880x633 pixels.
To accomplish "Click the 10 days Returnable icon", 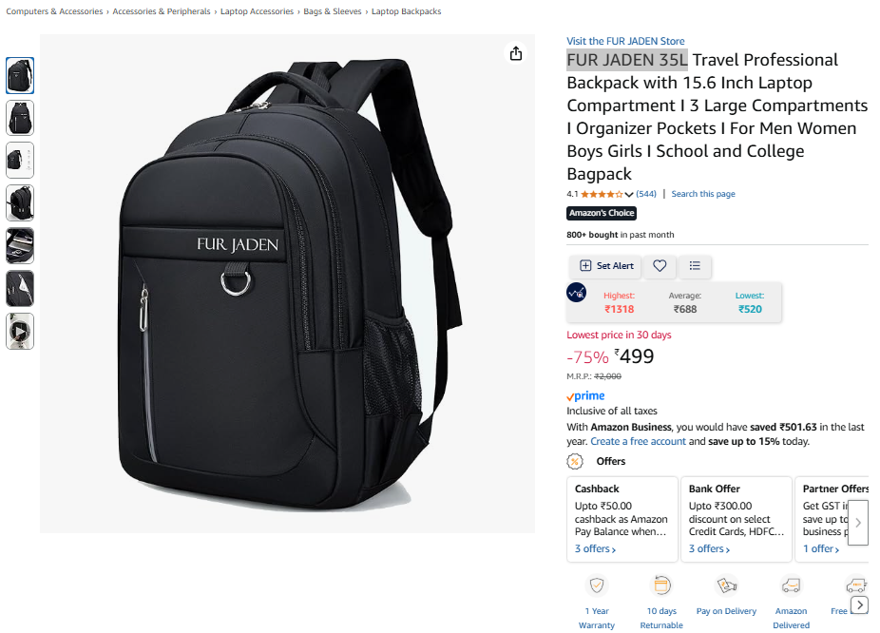I will [x=661, y=585].
